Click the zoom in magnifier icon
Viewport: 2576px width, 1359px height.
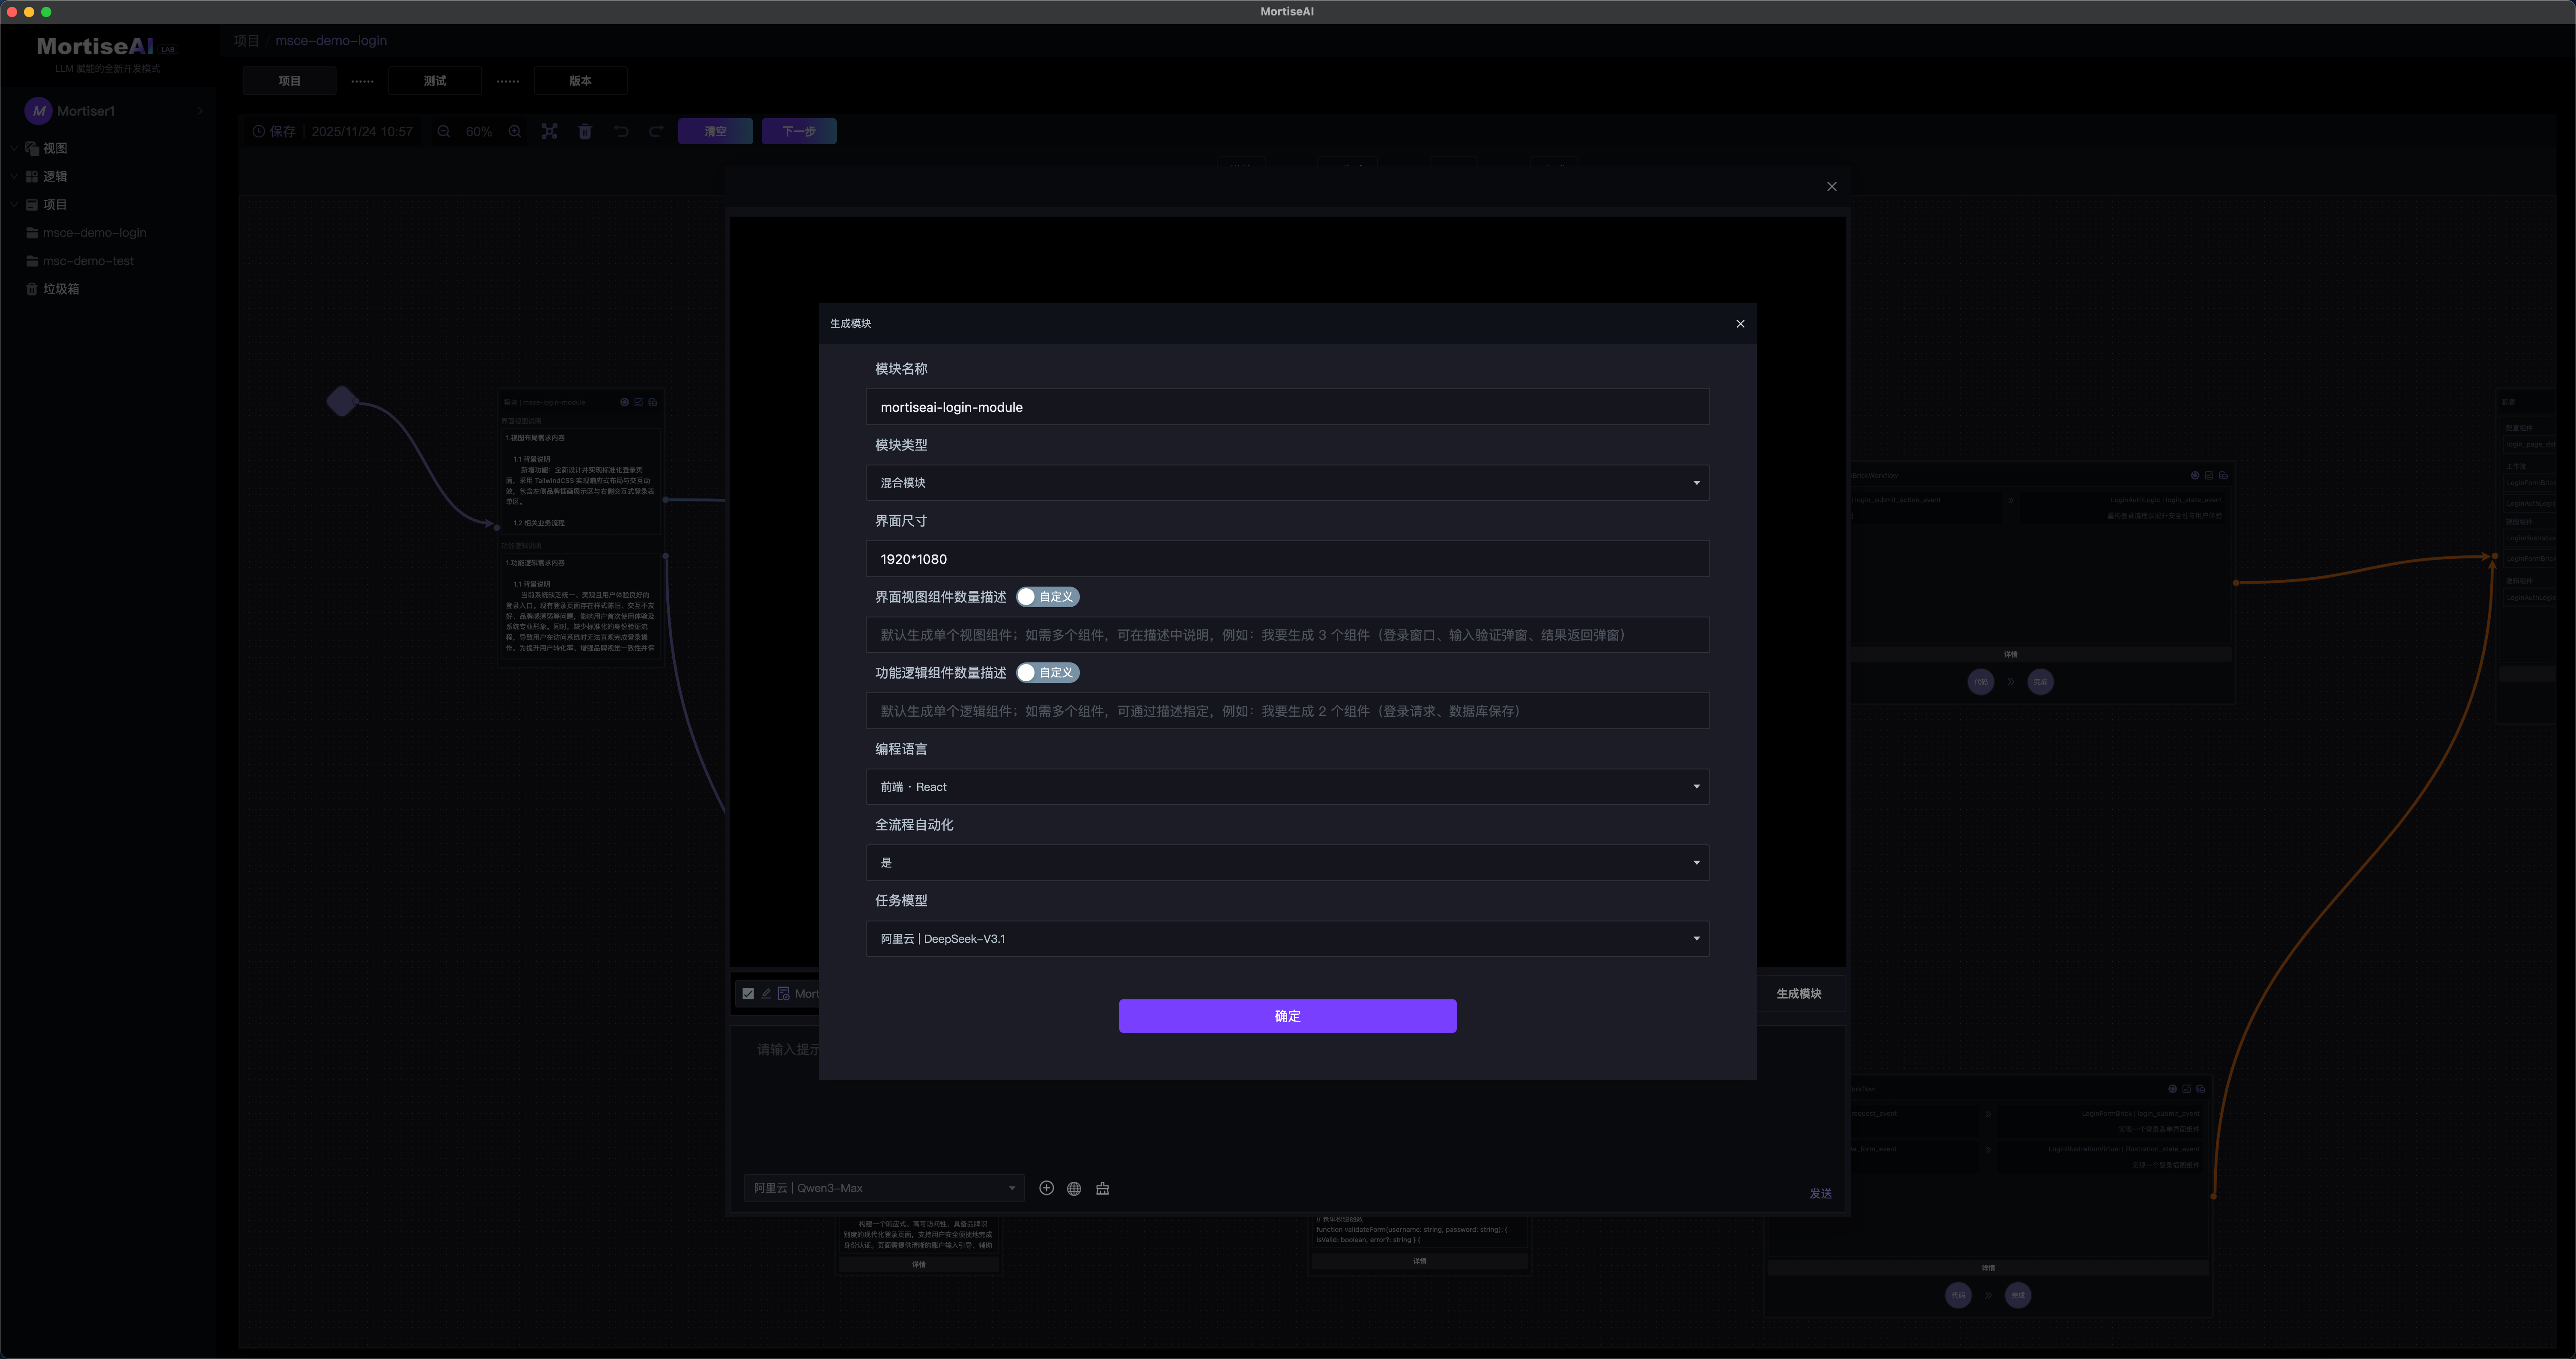[x=515, y=131]
